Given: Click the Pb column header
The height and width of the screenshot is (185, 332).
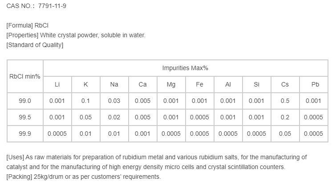Looking at the screenshot, I should (313, 84).
